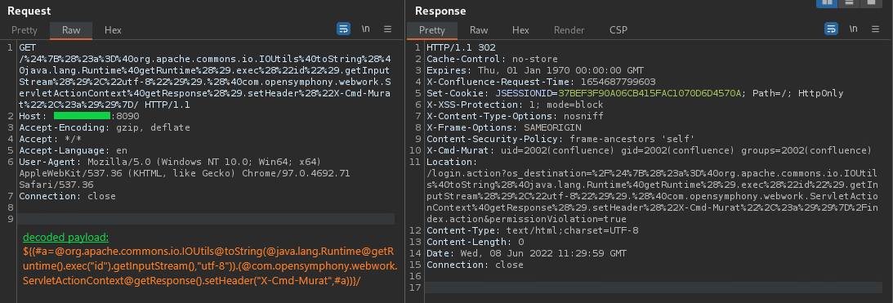Switch Request view to the Raw tab

tap(71, 30)
